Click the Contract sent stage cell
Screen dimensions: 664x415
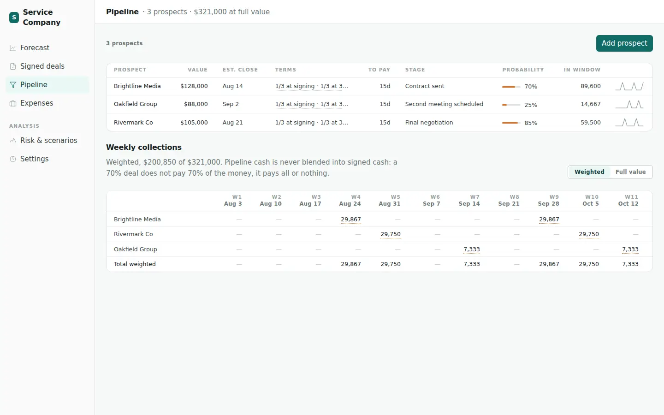pos(425,86)
